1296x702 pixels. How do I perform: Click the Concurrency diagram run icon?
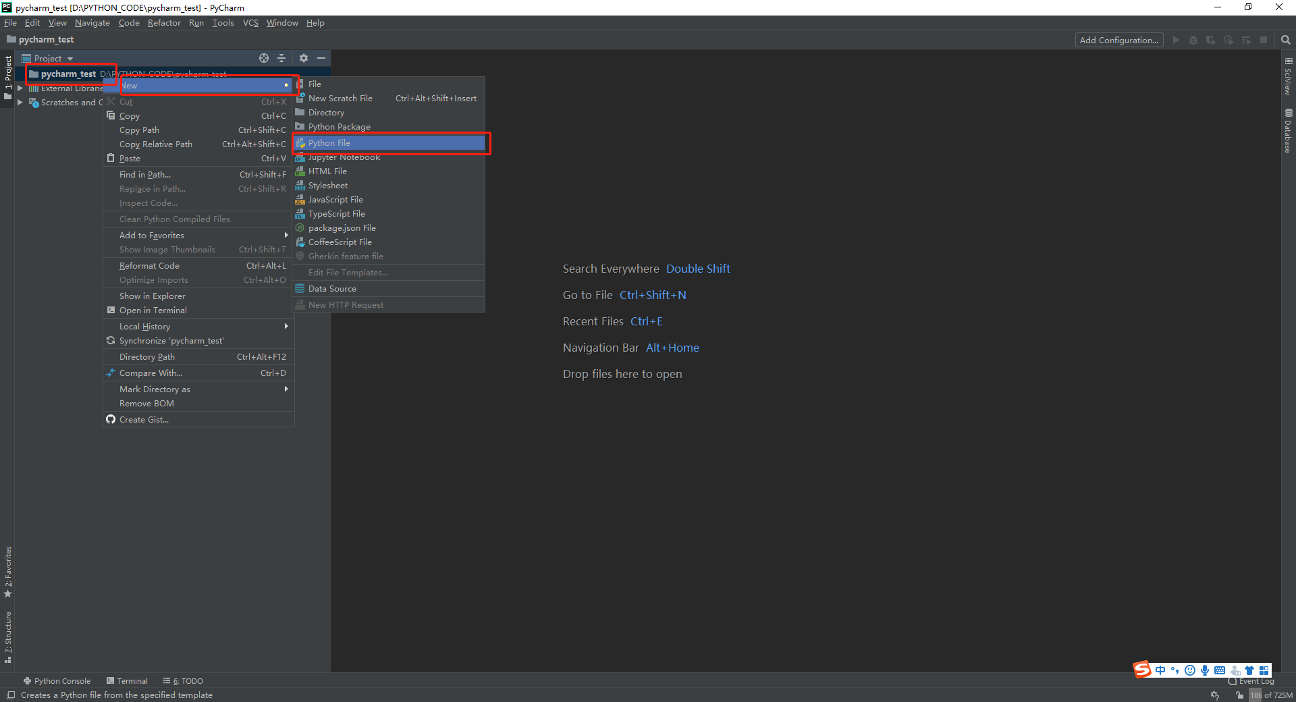pyautogui.click(x=1246, y=40)
